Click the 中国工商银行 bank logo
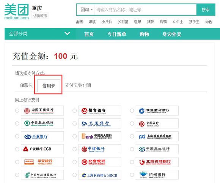The width and height of the screenshot is (220, 183). click(x=42, y=110)
